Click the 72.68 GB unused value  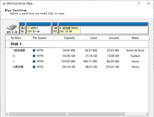pyautogui.click(x=113, y=56)
